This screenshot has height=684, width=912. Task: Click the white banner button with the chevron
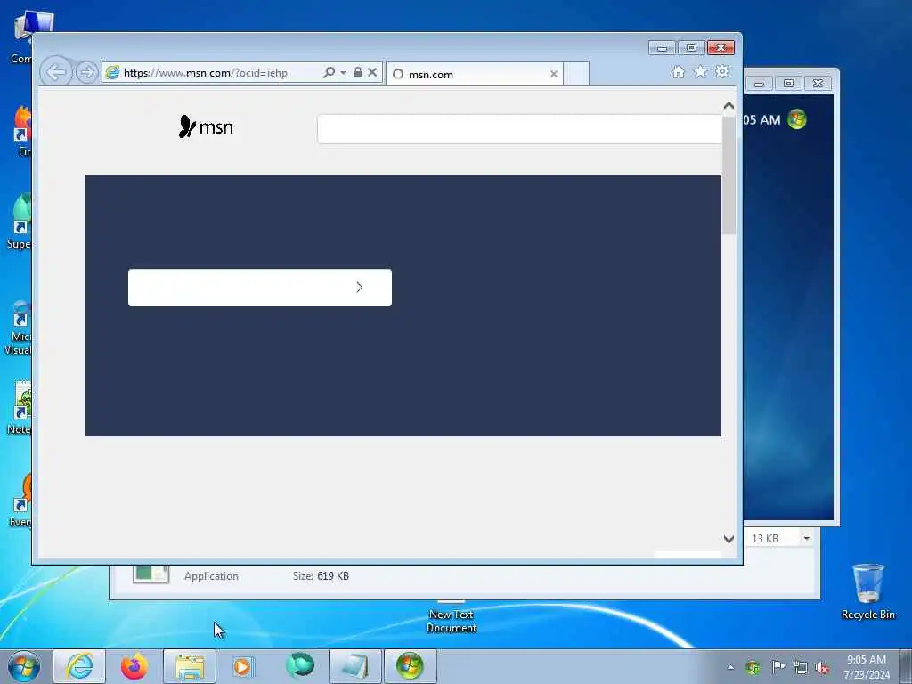260,288
